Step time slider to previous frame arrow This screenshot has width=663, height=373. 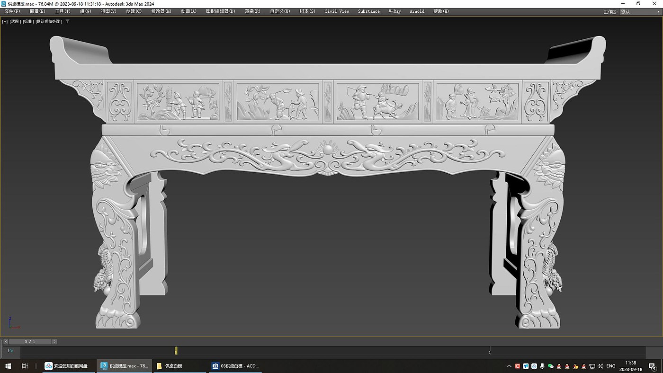click(x=6, y=341)
